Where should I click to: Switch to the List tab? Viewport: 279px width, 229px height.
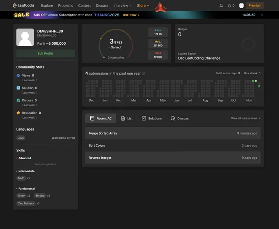click(x=127, y=118)
